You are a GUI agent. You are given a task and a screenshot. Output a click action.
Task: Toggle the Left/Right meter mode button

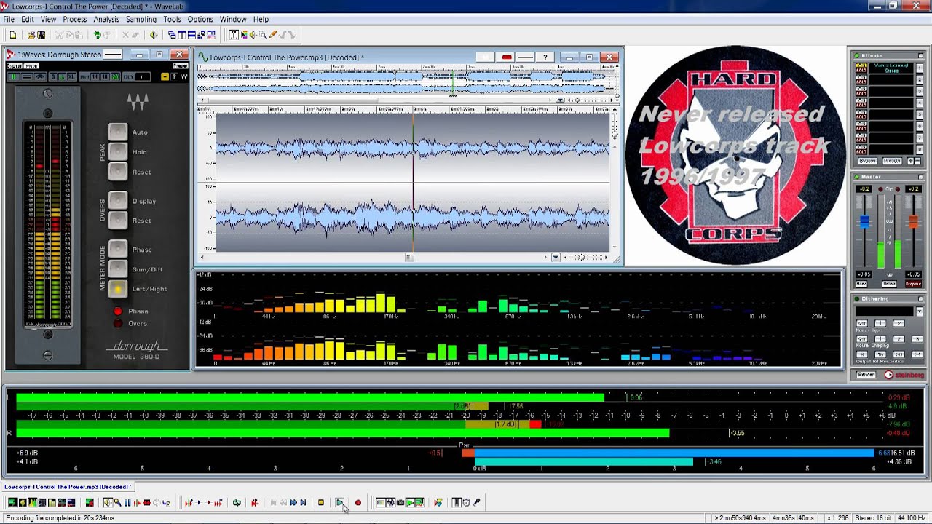point(117,289)
